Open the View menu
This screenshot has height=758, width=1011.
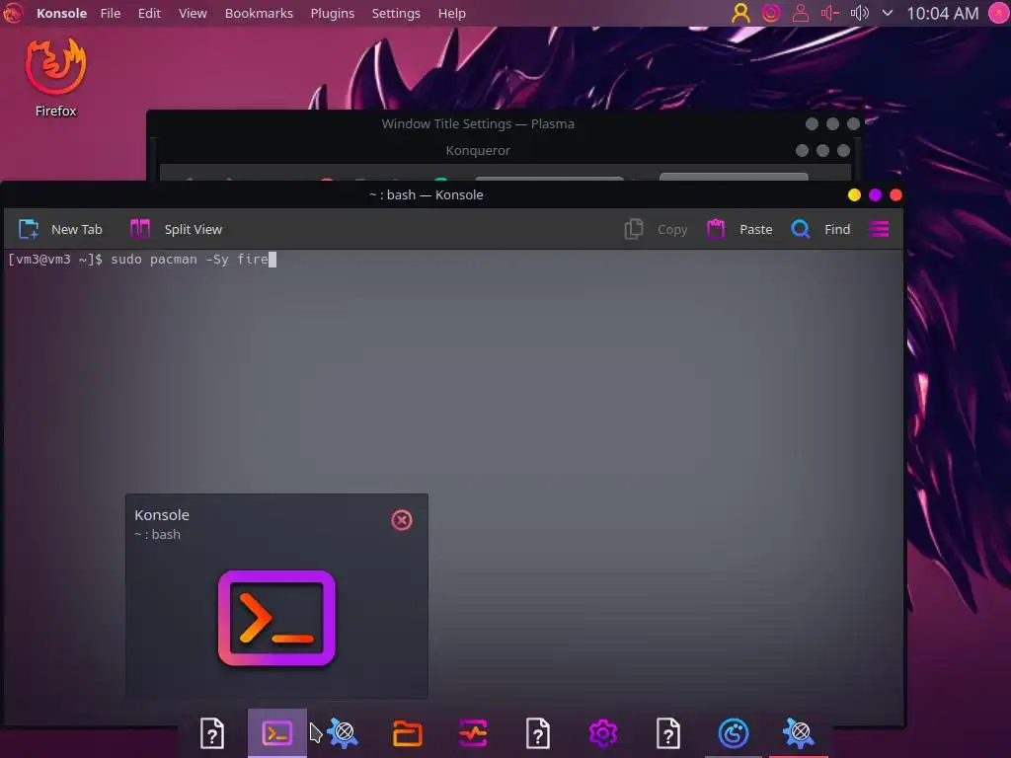click(193, 13)
